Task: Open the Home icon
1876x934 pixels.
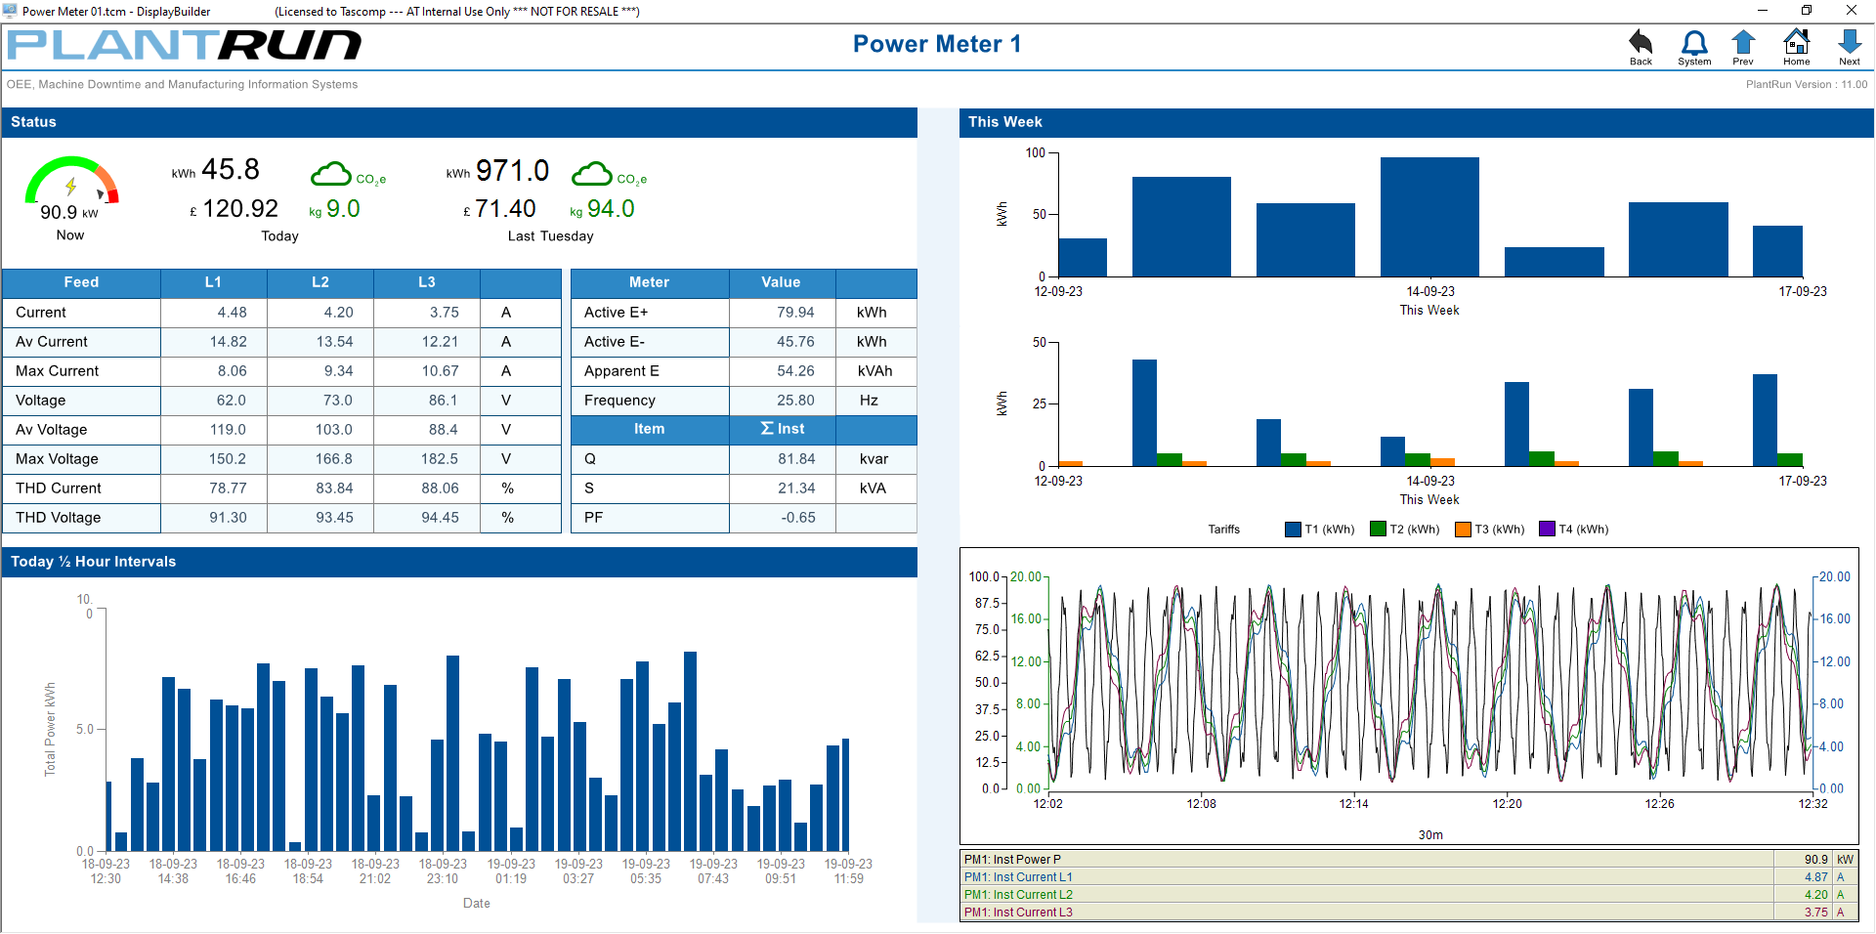Action: click(x=1796, y=42)
